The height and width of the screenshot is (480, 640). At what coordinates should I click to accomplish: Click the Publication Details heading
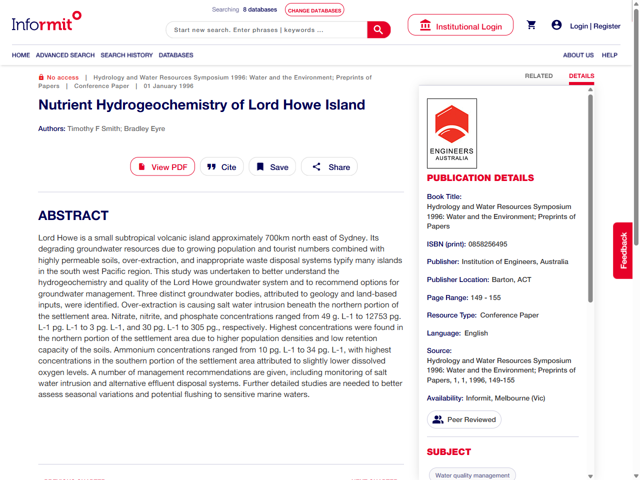(x=480, y=178)
